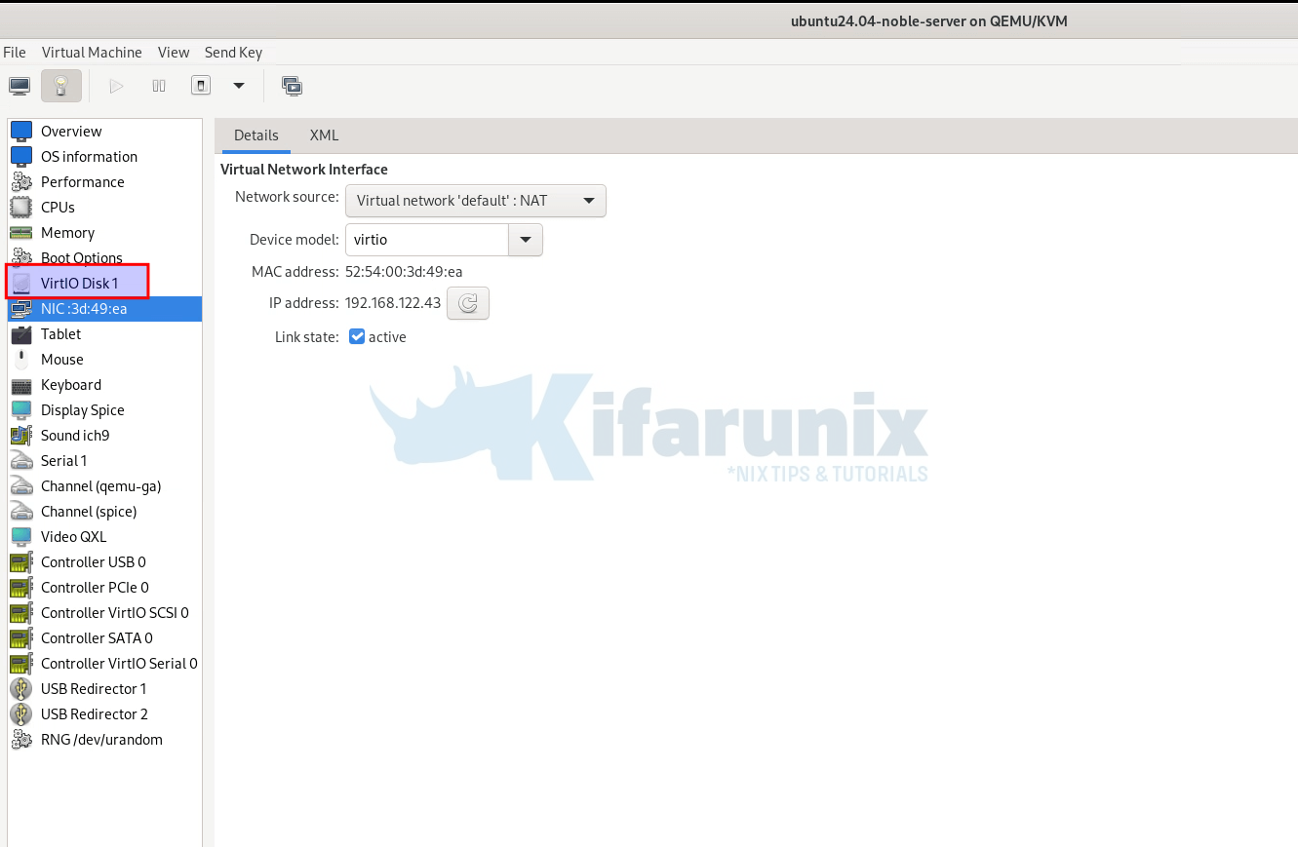Refresh the IP address
Screen dimensions: 1298x847
pyautogui.click(x=468, y=303)
